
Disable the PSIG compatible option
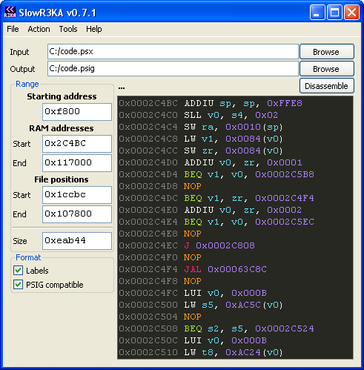18,285
